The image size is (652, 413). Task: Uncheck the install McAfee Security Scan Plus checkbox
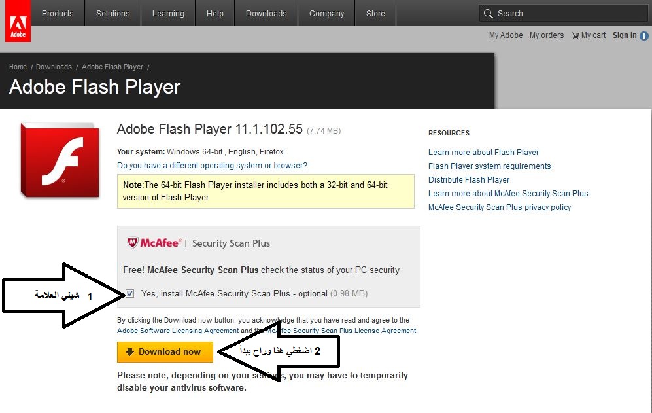tap(129, 293)
